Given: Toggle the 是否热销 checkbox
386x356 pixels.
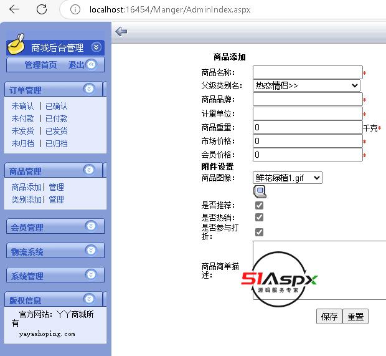Looking at the screenshot, I should tap(259, 218).
